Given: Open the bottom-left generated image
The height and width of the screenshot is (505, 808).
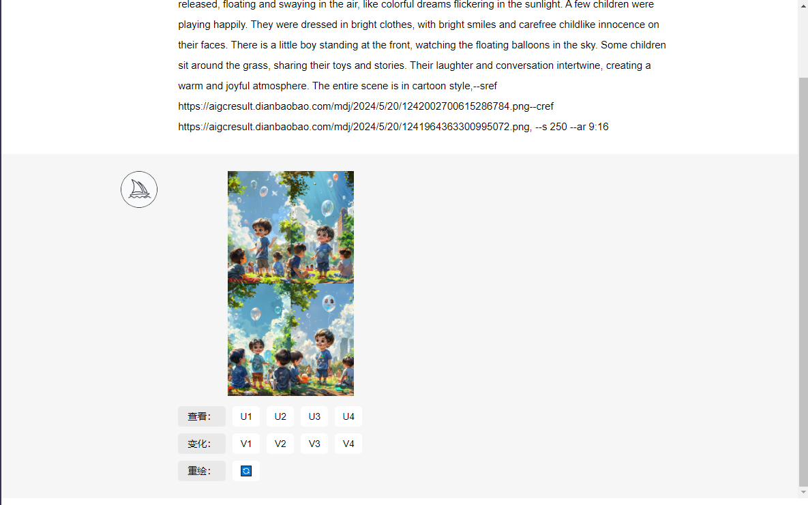Looking at the screenshot, I should pos(259,339).
